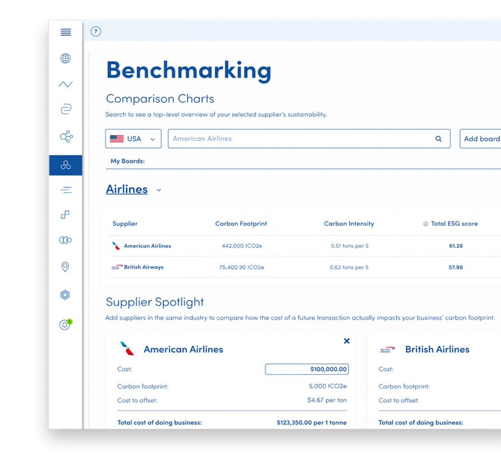Sort by Carbon Intensity column header
Viewport: 501px width, 458px height.
[349, 224]
